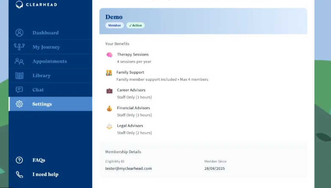Image resolution: width=331 pixels, height=188 pixels.
Task: Click the Clearhead logo icon
Action: [x=19, y=4]
